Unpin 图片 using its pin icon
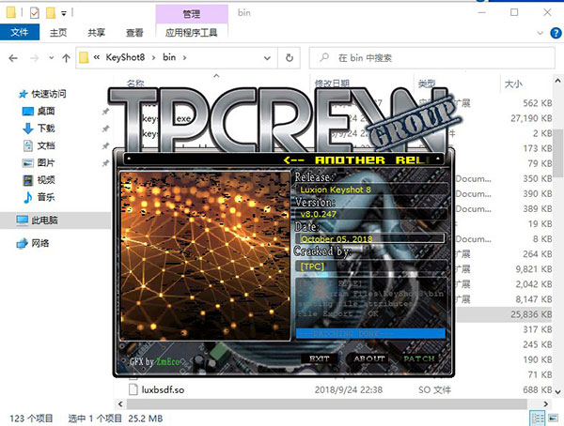Screen dimensions: 564x426 pyautogui.click(x=105, y=163)
